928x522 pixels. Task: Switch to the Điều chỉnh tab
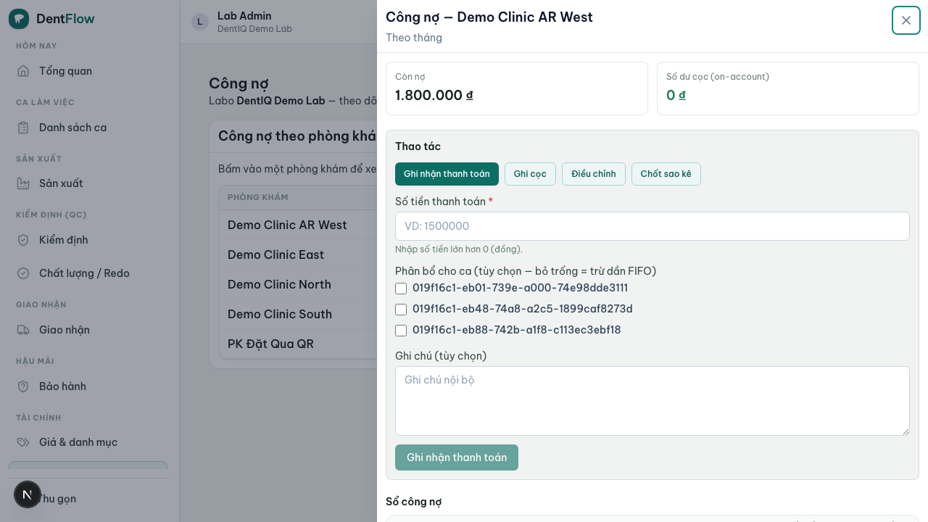point(594,174)
